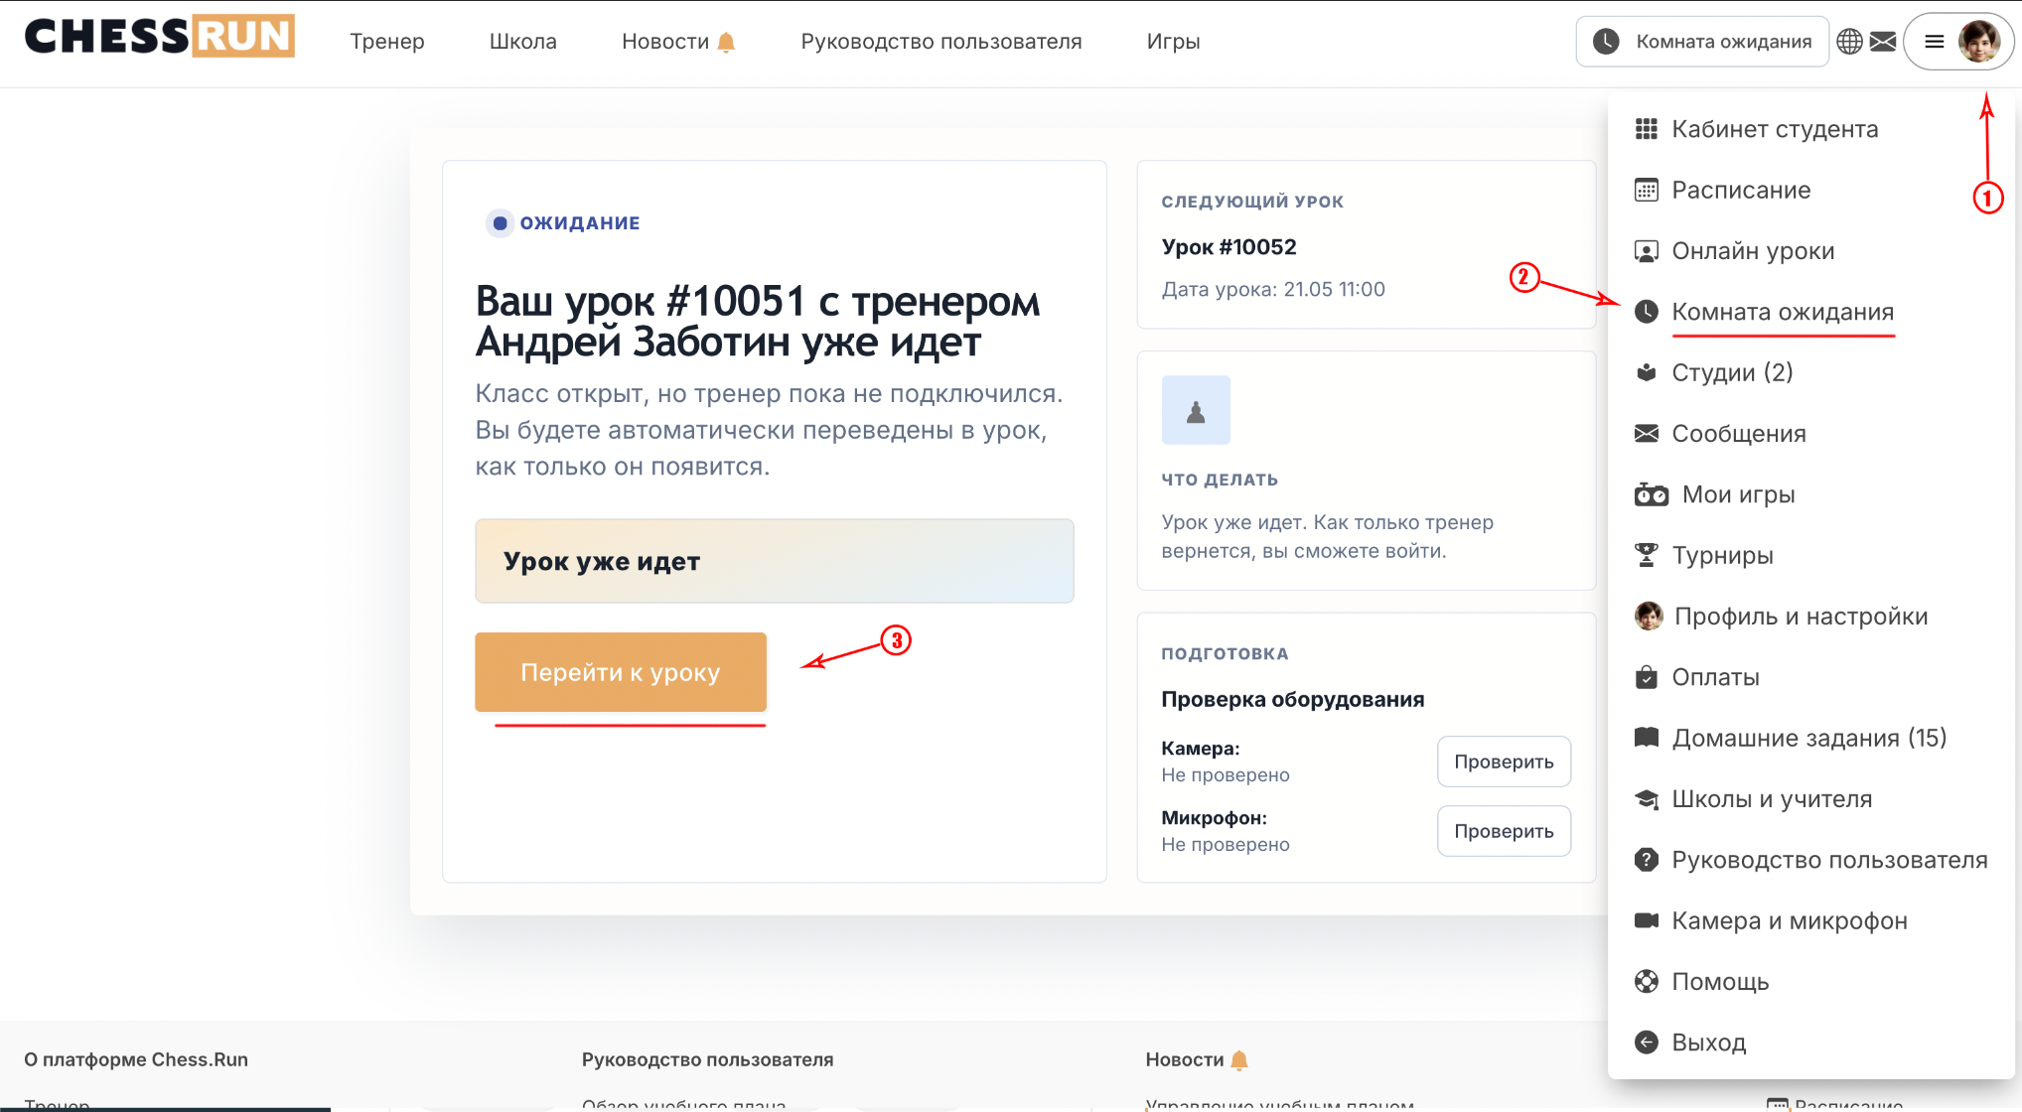Click the chess pawn icon tile
The width and height of the screenshot is (2022, 1112).
click(x=1196, y=410)
